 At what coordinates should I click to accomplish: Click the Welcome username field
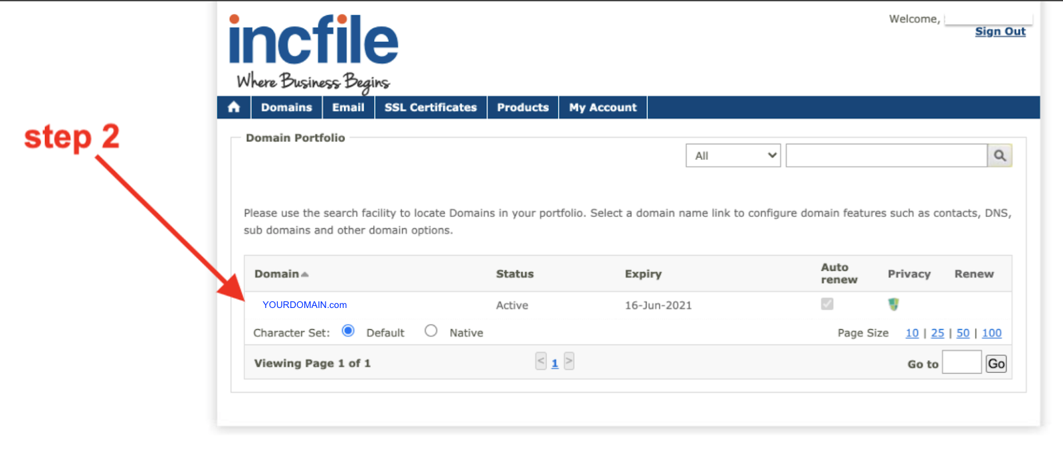pyautogui.click(x=988, y=19)
